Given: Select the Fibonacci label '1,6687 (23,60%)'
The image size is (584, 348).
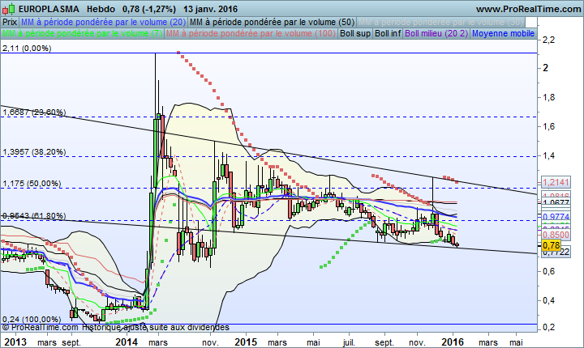Looking at the screenshot, I should 34,112.
